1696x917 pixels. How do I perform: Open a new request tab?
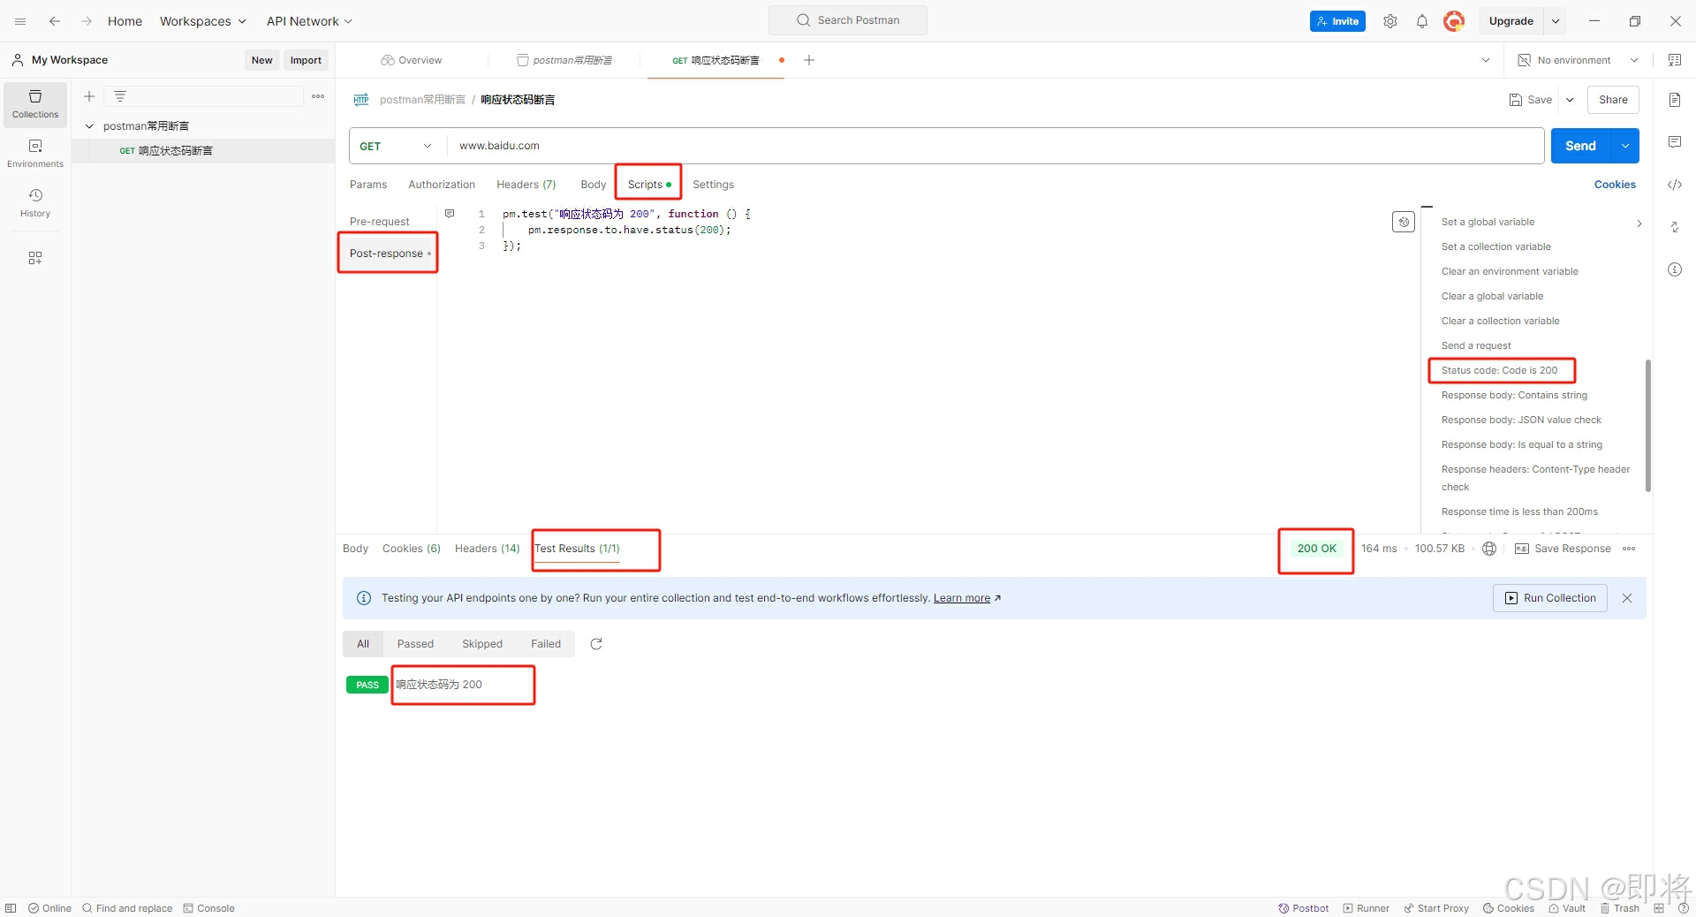[x=809, y=60]
